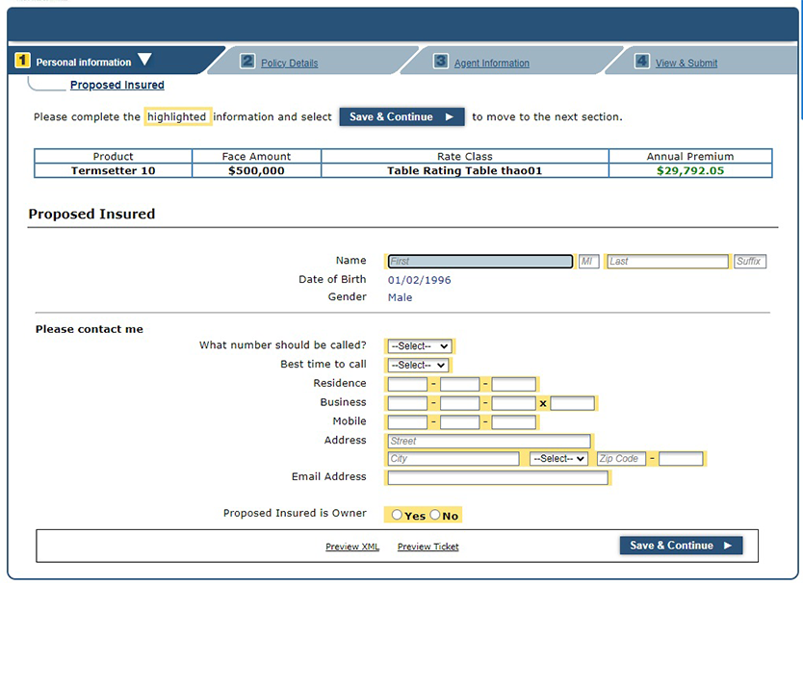Image resolution: width=803 pixels, height=687 pixels.
Task: Click into the Email Address field
Action: (498, 477)
